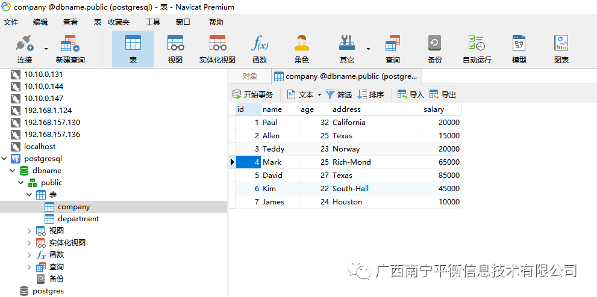Viewport: 597px width, 297px height.
Task: Open the 帮助 menu
Action: click(216, 22)
